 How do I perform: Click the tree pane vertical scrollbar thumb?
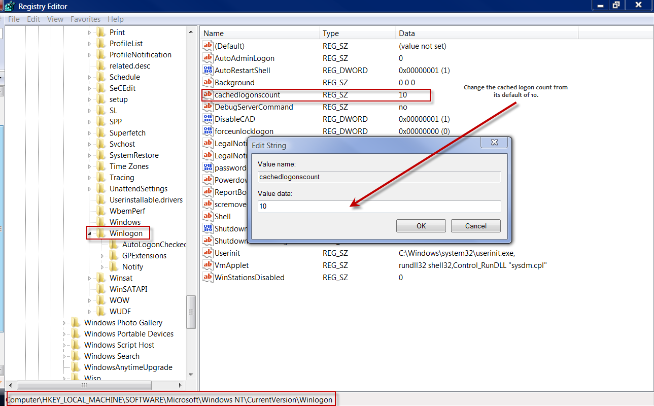pyautogui.click(x=192, y=311)
